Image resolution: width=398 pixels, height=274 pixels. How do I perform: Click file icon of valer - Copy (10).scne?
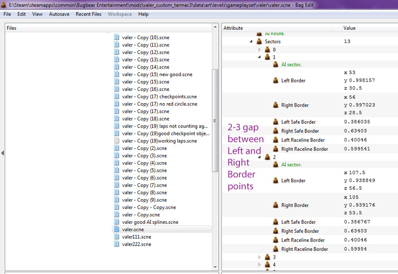(116, 37)
